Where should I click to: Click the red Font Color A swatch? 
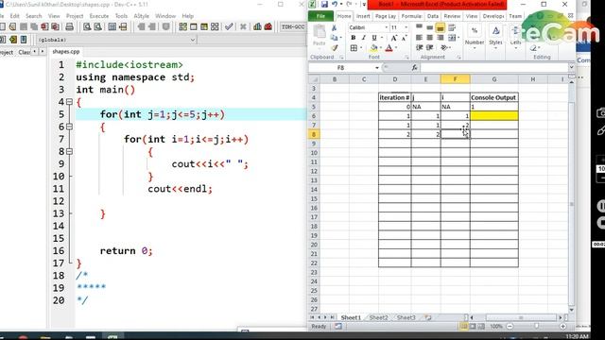389,48
